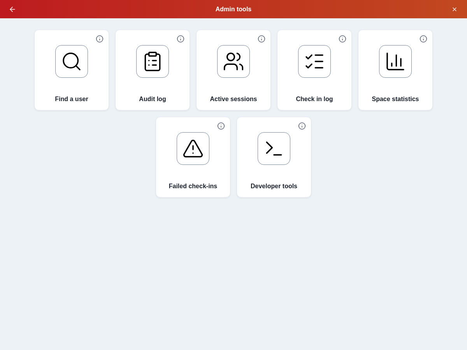Select the Developer tools label

coord(274,186)
